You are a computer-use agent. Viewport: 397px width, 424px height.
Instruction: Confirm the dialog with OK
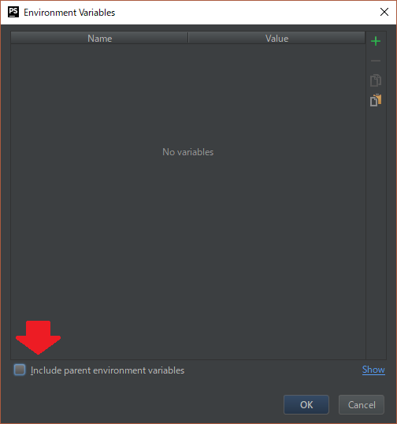[306, 405]
